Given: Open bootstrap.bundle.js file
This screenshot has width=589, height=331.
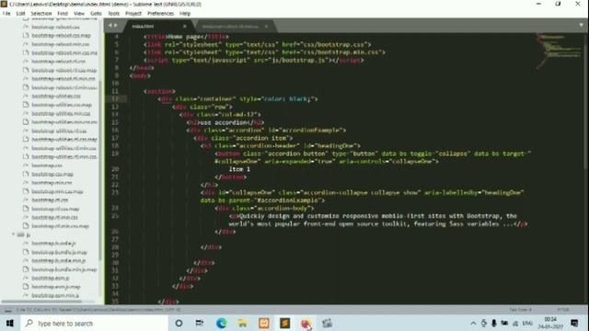Looking at the screenshot, I should click(53, 244).
